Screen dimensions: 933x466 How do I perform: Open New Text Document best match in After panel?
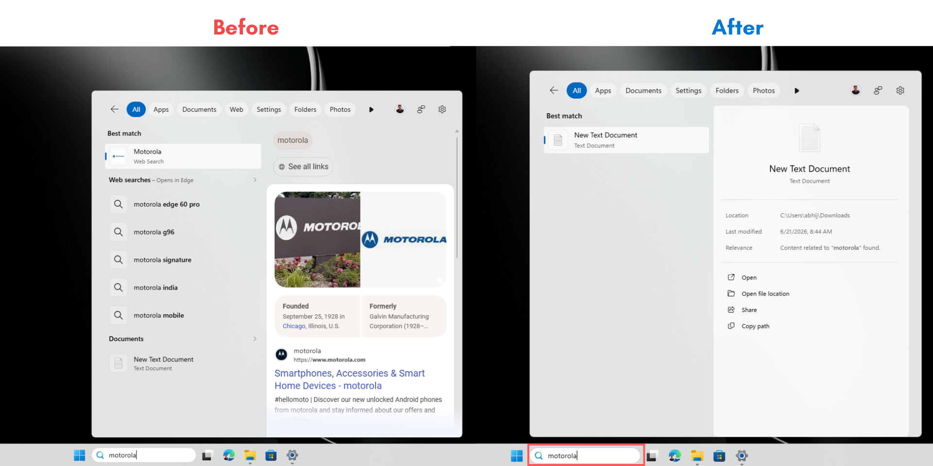click(x=626, y=140)
